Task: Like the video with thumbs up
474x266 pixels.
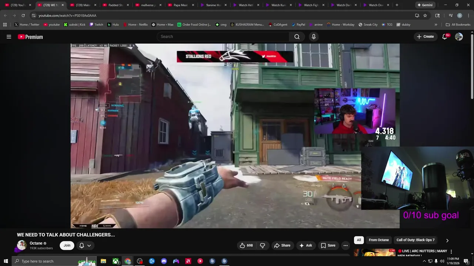Action: pos(246,245)
